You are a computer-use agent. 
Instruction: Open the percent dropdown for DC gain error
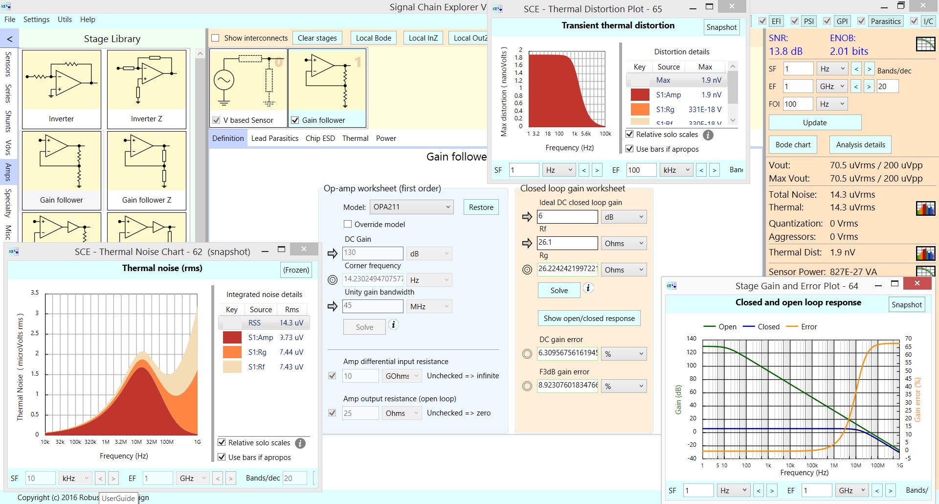point(624,354)
